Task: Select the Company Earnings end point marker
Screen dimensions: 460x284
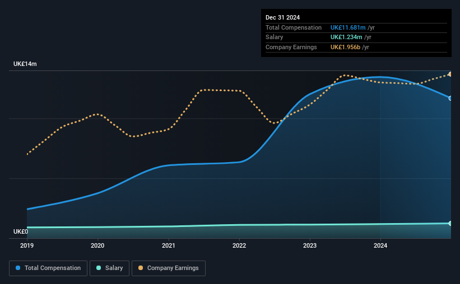Action: 450,74
